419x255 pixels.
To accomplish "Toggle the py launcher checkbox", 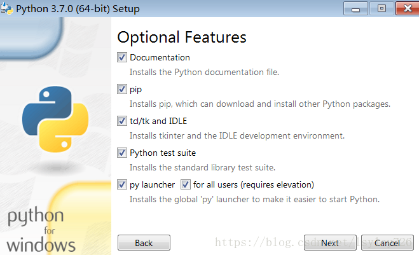I will pos(122,184).
